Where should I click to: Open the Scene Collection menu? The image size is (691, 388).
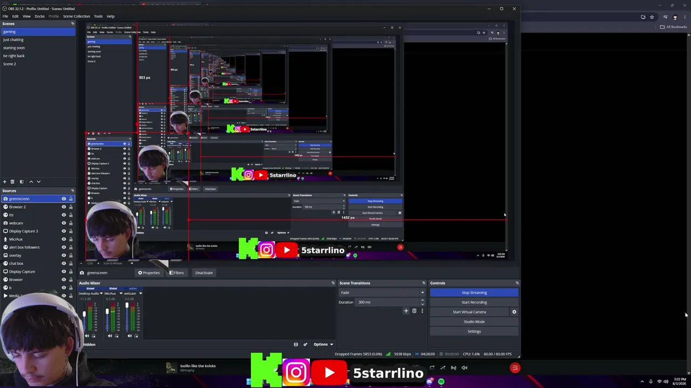(x=76, y=16)
